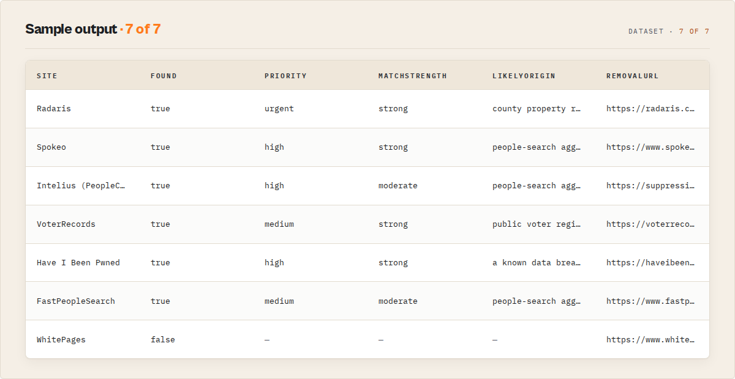Click the SITE column header
735x379 pixels.
pyautogui.click(x=47, y=76)
